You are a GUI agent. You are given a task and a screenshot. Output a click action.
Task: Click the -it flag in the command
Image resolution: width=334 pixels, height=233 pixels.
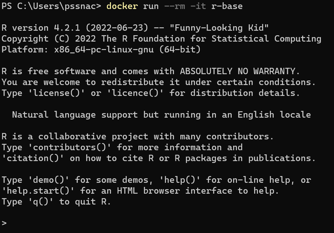(x=198, y=6)
